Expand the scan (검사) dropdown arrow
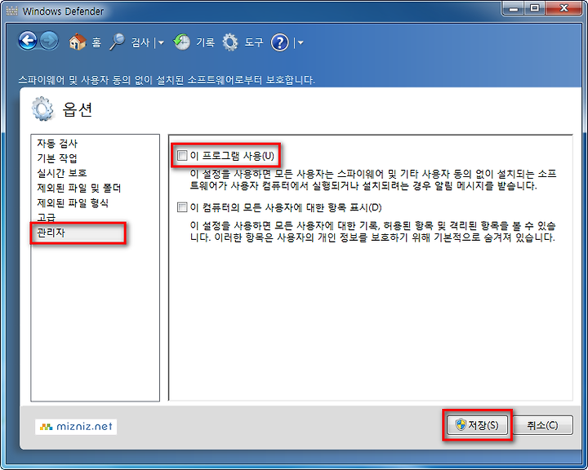This screenshot has width=588, height=470. click(x=161, y=42)
